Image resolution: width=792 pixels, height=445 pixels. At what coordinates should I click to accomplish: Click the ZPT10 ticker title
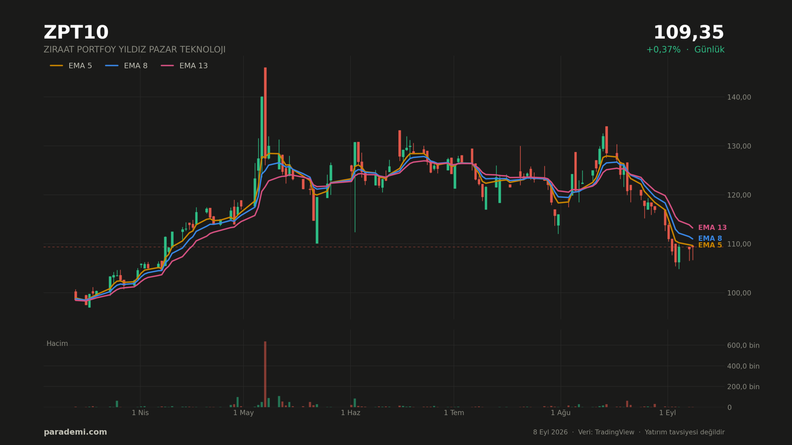(x=76, y=33)
